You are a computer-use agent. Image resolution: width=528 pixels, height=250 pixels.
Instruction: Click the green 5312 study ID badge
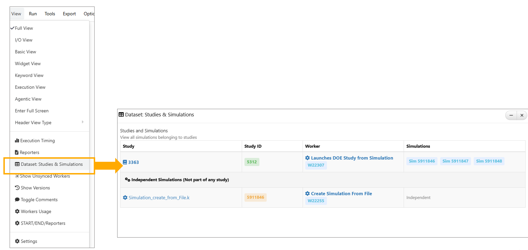252,162
